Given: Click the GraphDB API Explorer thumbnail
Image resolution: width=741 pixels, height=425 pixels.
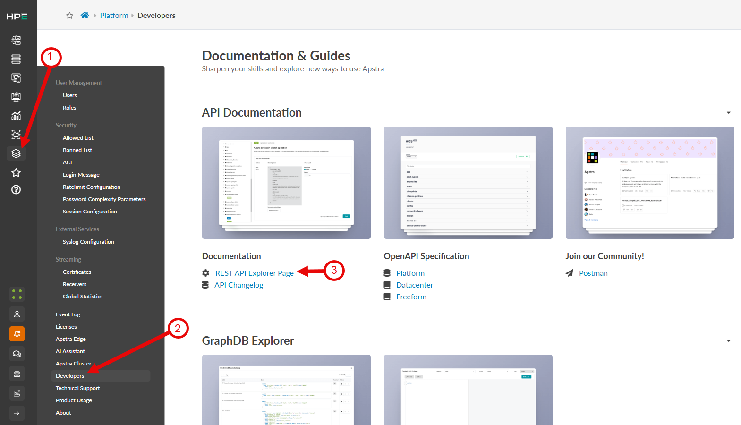Looking at the screenshot, I should (468, 390).
